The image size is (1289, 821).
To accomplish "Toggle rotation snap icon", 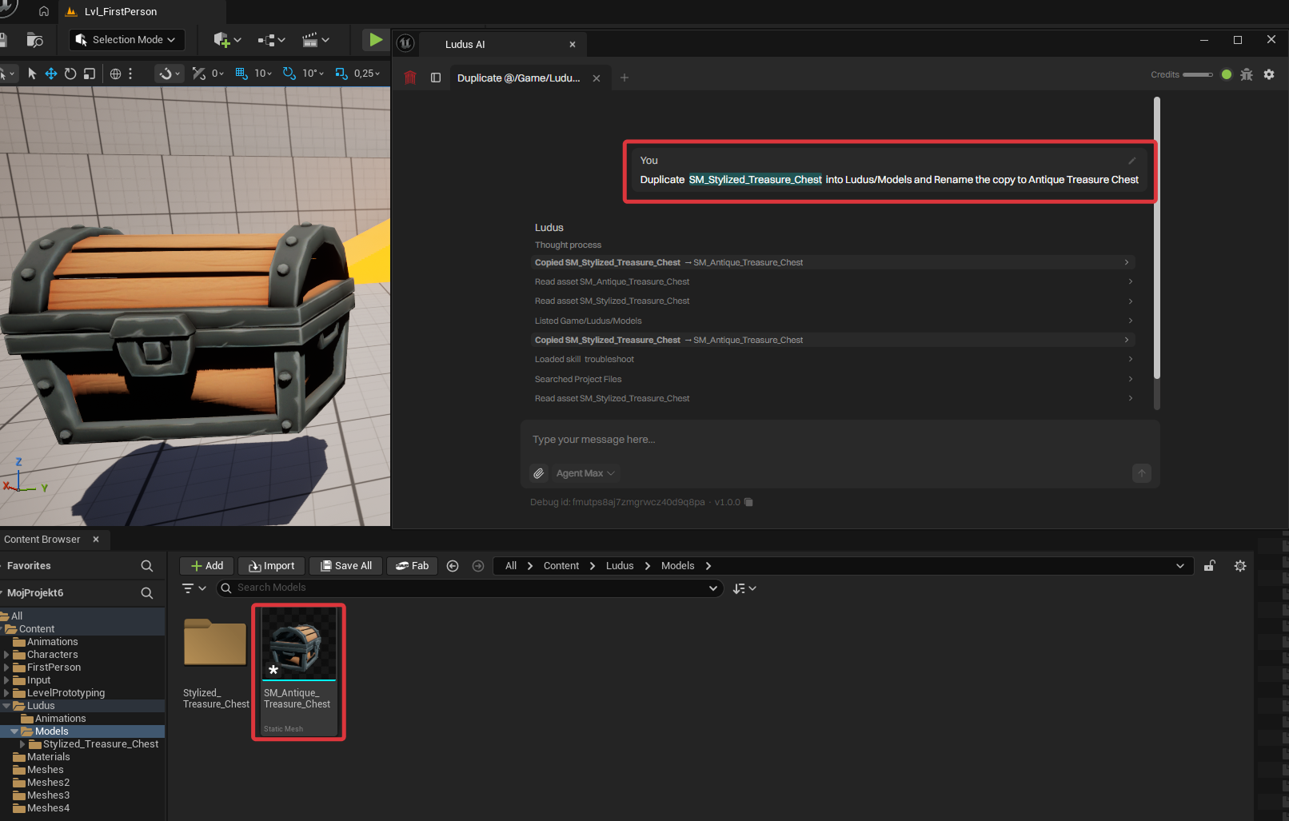I will tap(289, 74).
